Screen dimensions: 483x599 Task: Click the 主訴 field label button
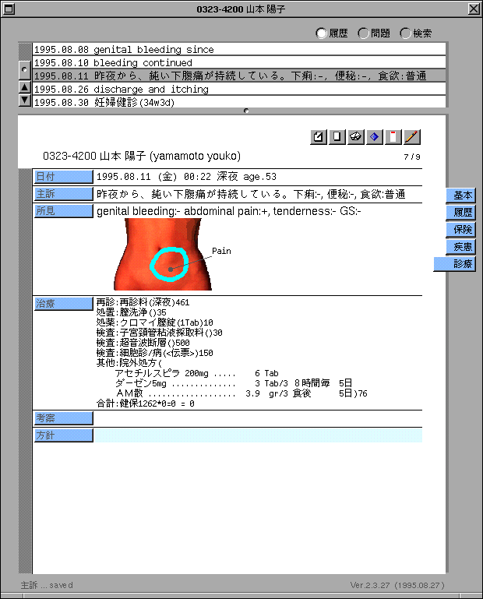[63, 194]
